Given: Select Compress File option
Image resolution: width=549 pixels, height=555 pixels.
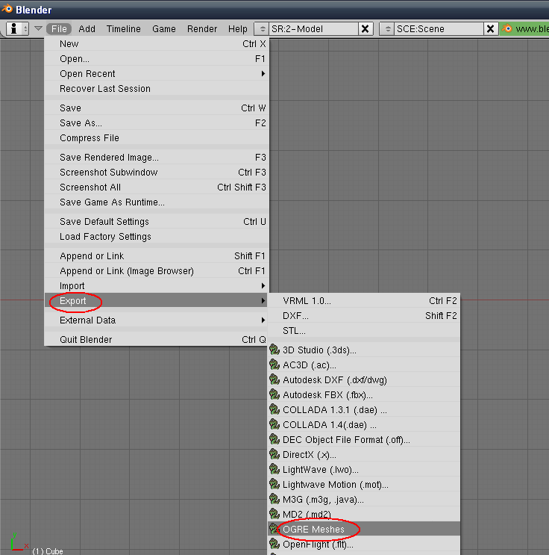Looking at the screenshot, I should pyautogui.click(x=157, y=137).
